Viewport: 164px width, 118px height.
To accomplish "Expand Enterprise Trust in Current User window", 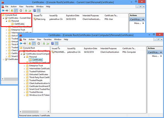I will click(x=6, y=30).
